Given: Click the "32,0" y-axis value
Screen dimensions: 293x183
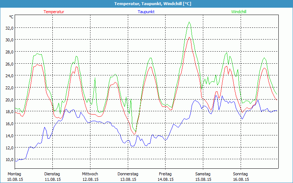Looking at the screenshot, I should coord(9,28).
